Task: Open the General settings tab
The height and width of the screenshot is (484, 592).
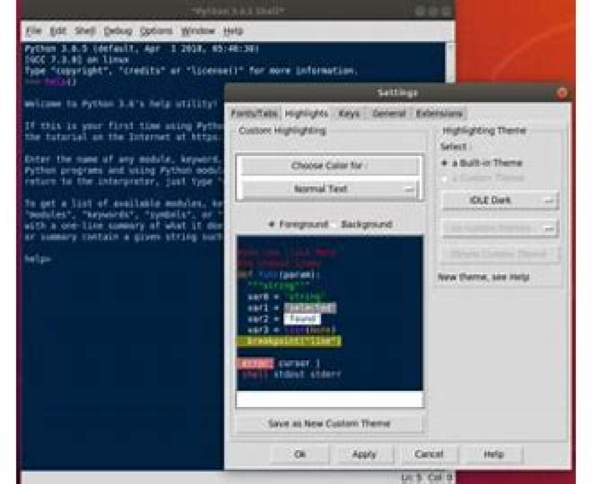Action: 389,113
